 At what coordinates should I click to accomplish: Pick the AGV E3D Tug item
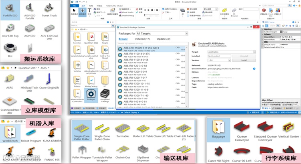tap(10, 30)
